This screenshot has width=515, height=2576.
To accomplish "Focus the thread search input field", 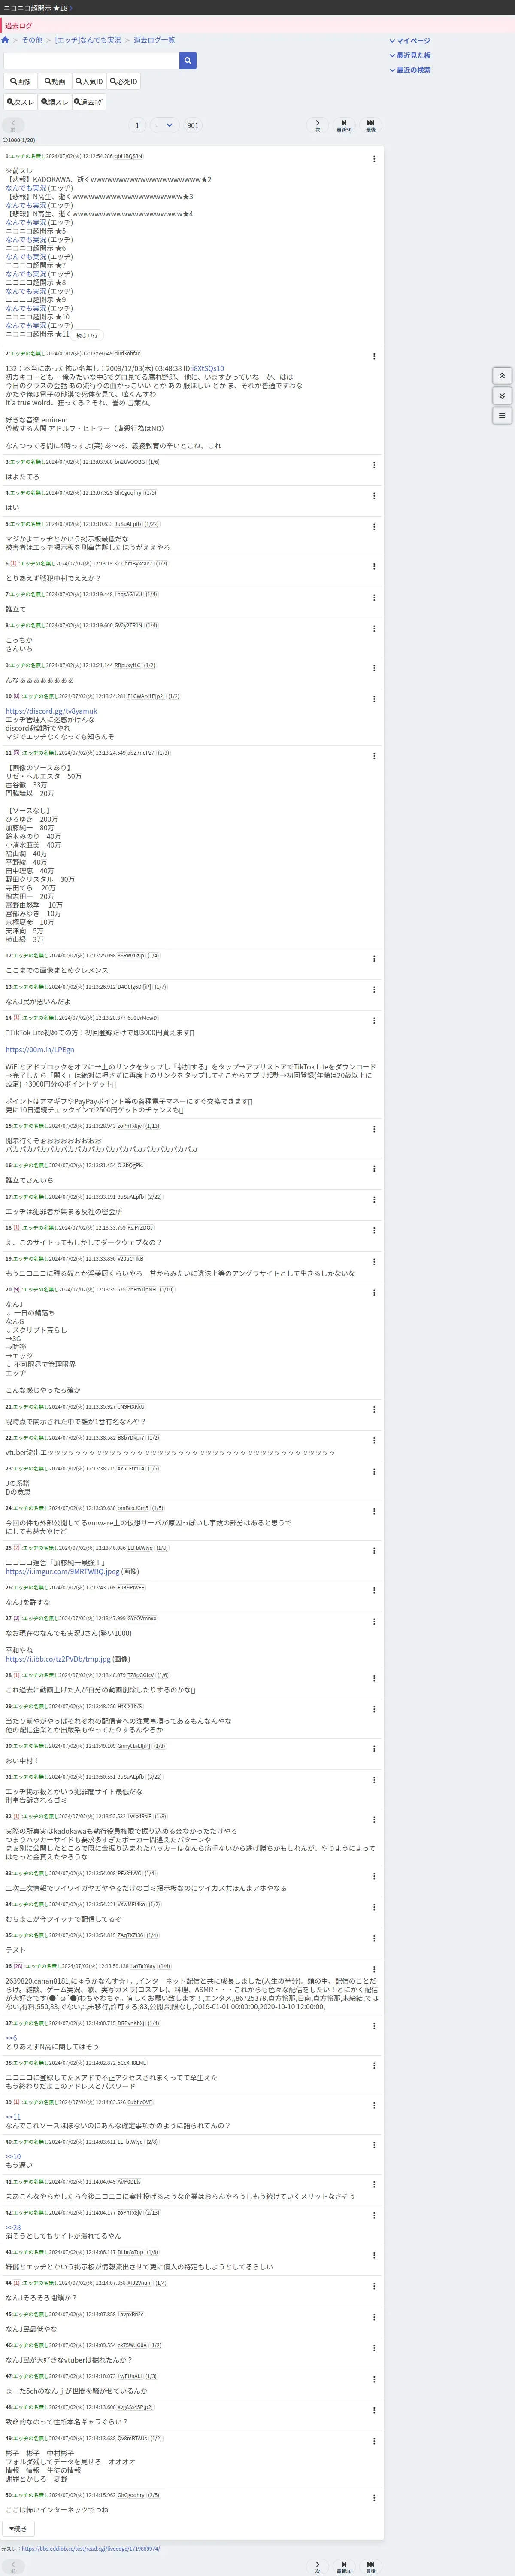I will 91,61.
